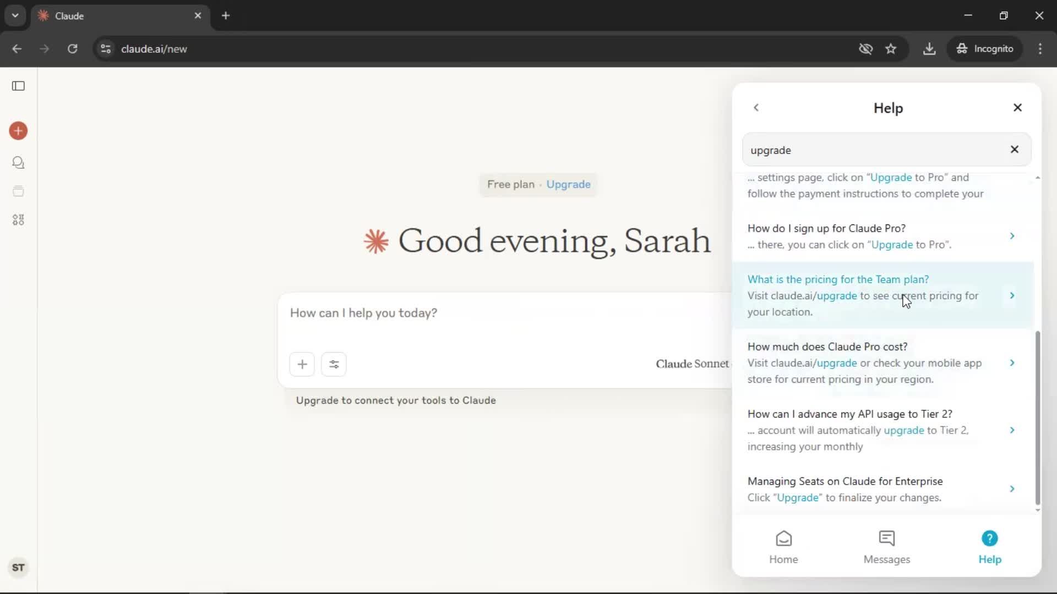This screenshot has height=594, width=1057.
Task: Switch to the Messages tab in Help
Action: (886, 547)
